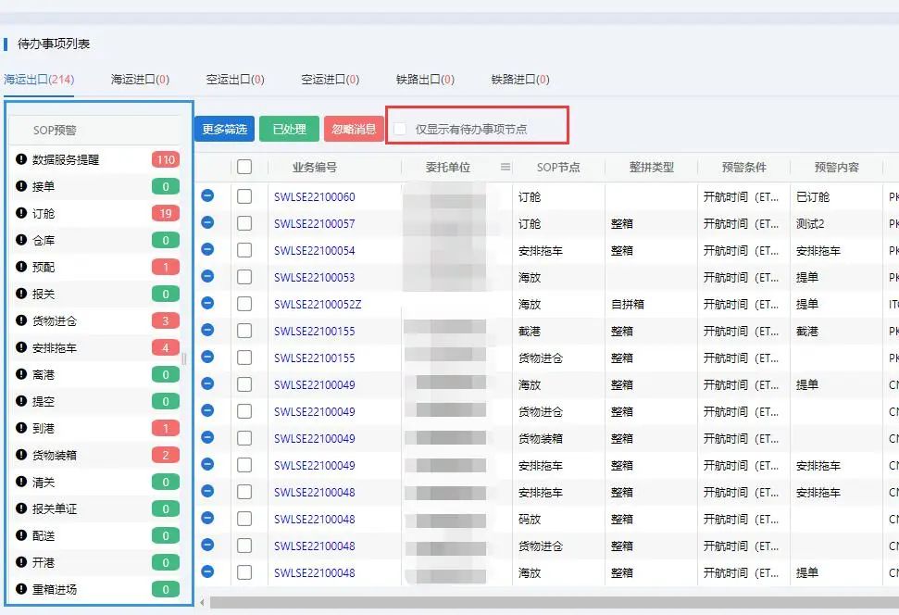Image resolution: width=899 pixels, height=615 pixels.
Task: Click the red 110 badge for 数据服务提醒
Action: point(166,159)
